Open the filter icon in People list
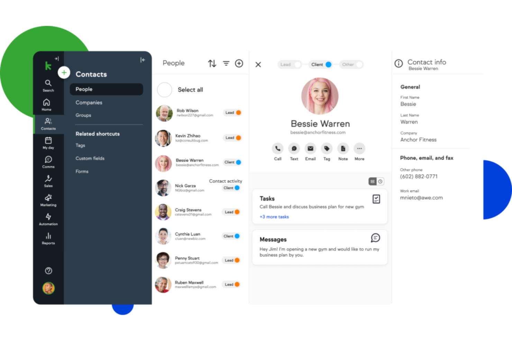 pyautogui.click(x=226, y=63)
